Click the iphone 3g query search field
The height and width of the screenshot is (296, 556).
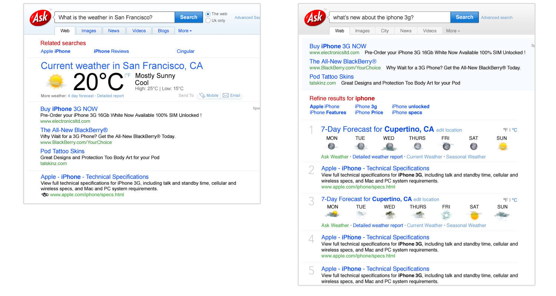390,17
